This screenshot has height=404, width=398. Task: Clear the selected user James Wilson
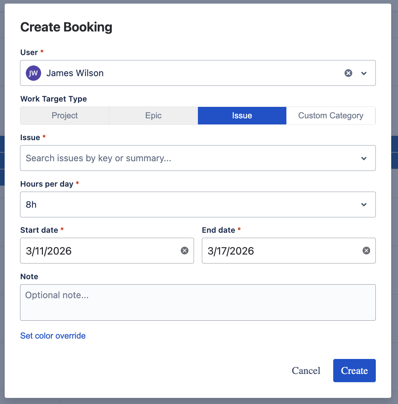click(x=348, y=73)
